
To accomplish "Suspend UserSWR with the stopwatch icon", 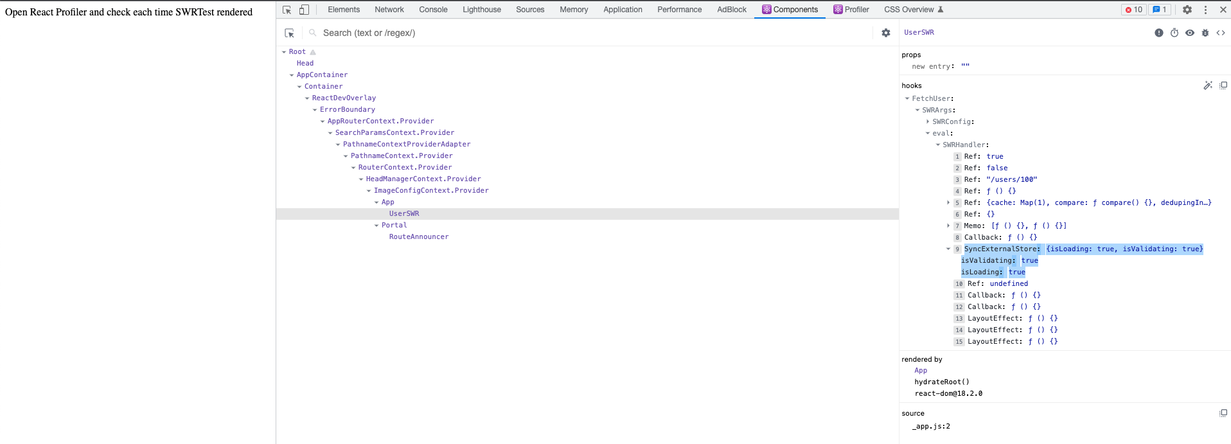I will [1174, 33].
